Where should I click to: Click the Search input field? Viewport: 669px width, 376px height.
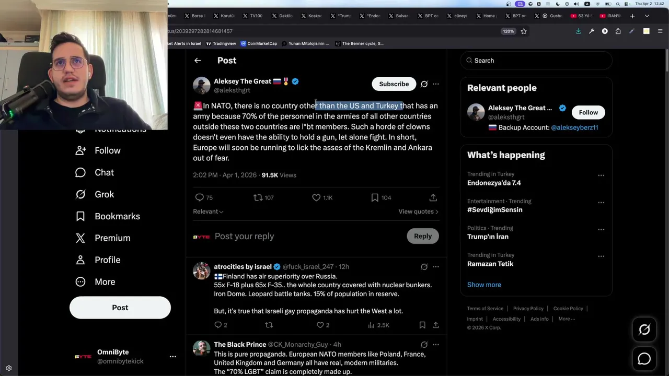click(536, 61)
